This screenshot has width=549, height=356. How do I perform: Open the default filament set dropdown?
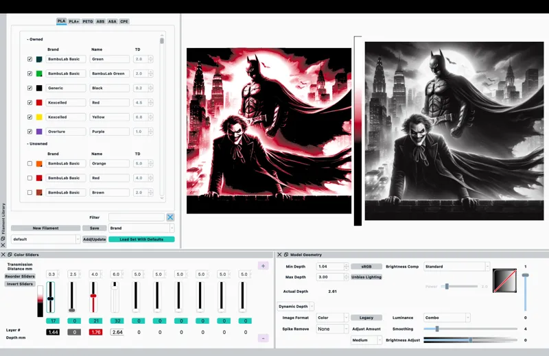coord(45,239)
